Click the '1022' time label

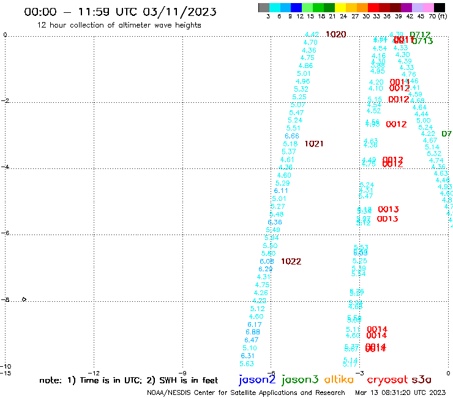click(291, 261)
